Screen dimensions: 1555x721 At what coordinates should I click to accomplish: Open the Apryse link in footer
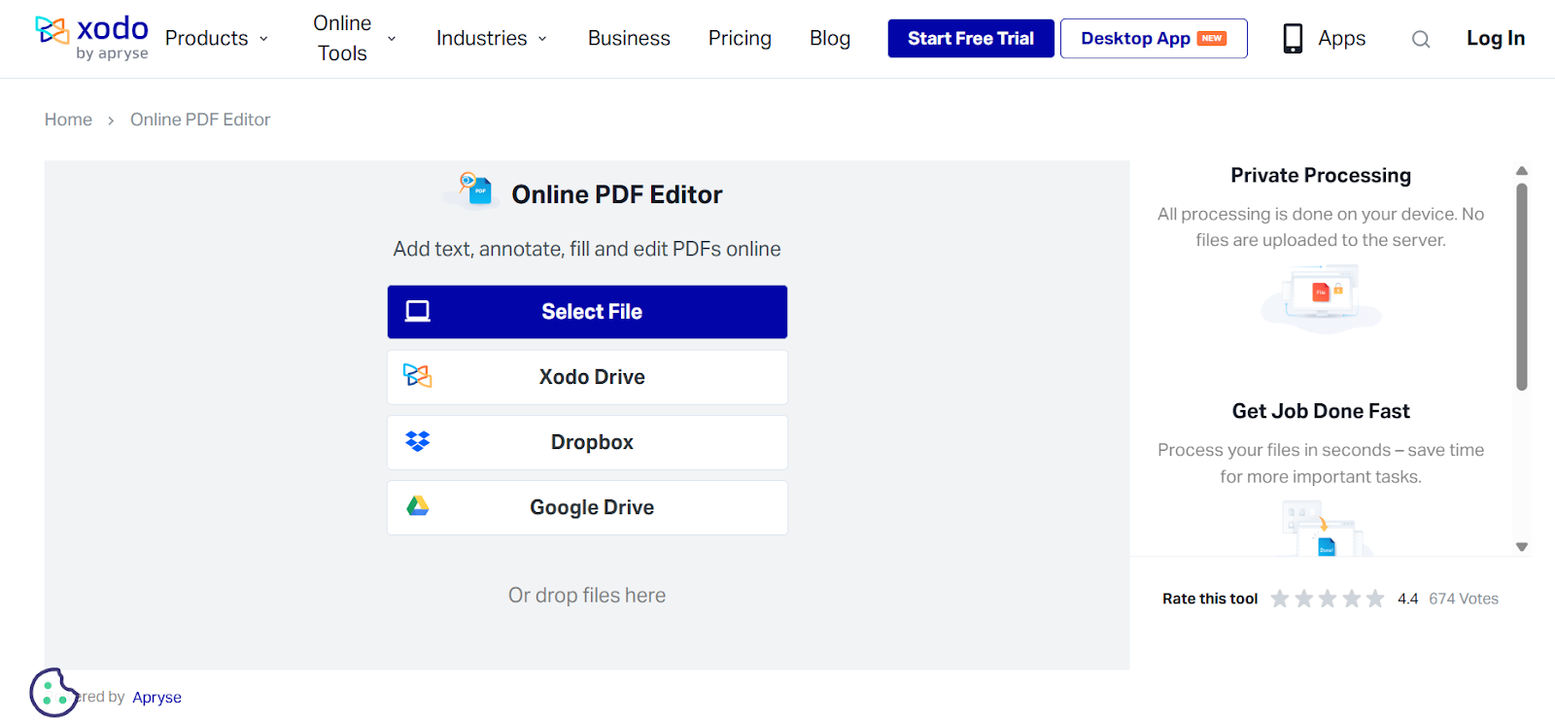(x=156, y=697)
